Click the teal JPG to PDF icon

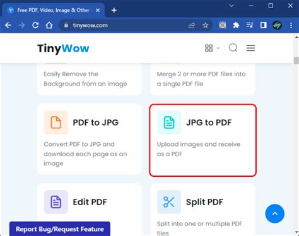tap(169, 122)
